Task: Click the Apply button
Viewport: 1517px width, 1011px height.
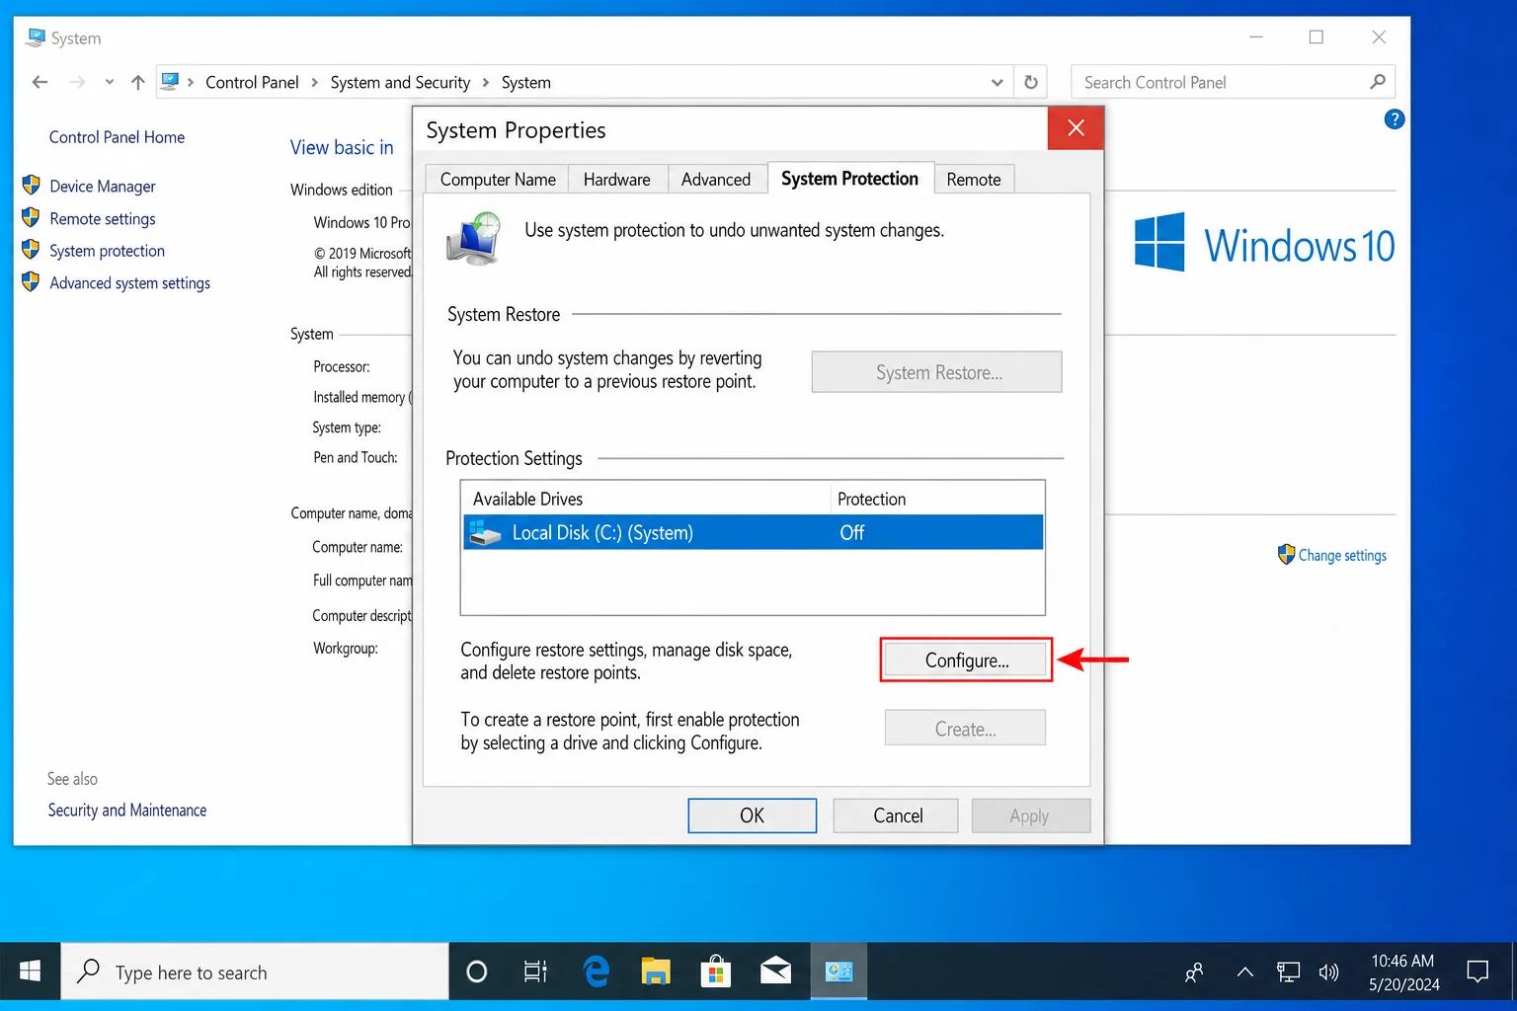Action: 1031,816
